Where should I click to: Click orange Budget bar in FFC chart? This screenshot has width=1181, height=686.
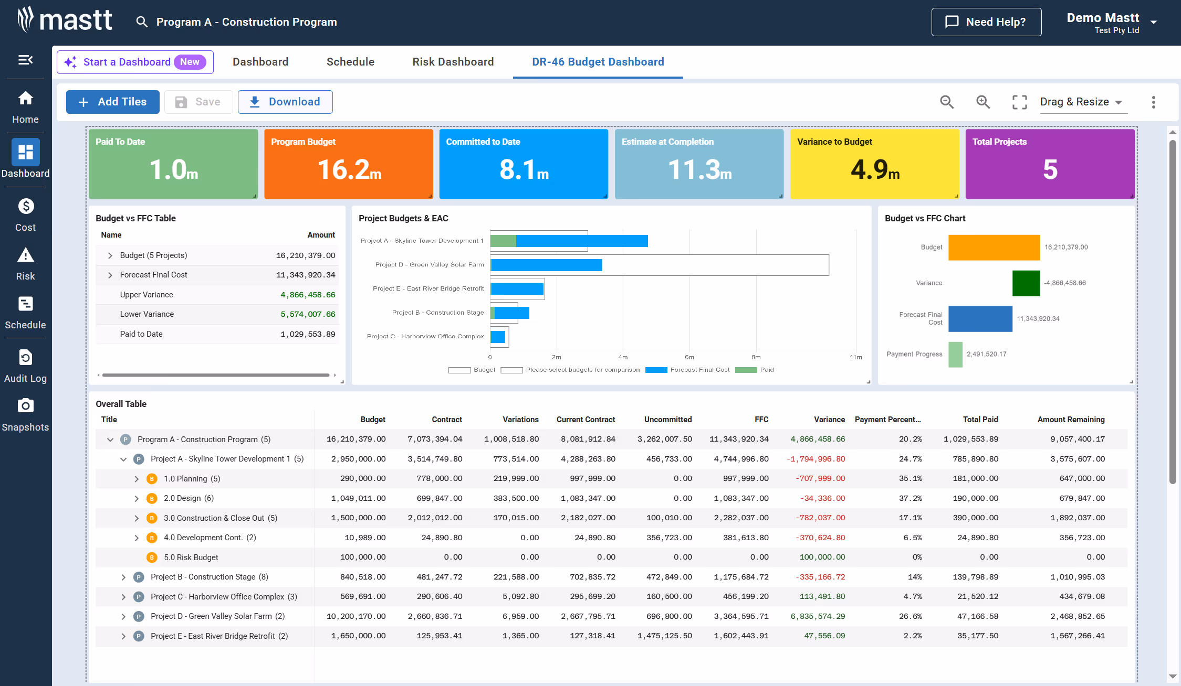tap(994, 248)
